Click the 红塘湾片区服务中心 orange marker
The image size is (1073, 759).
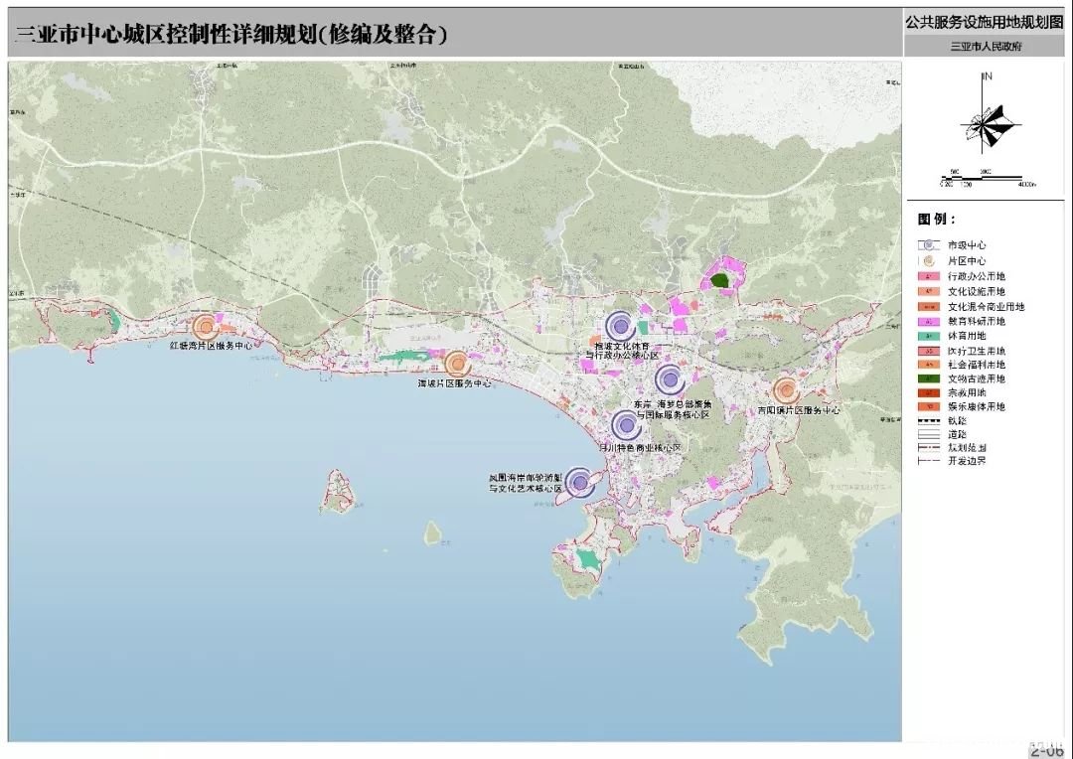click(205, 328)
